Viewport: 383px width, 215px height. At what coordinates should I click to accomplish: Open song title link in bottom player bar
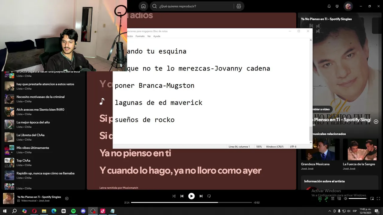click(39, 197)
